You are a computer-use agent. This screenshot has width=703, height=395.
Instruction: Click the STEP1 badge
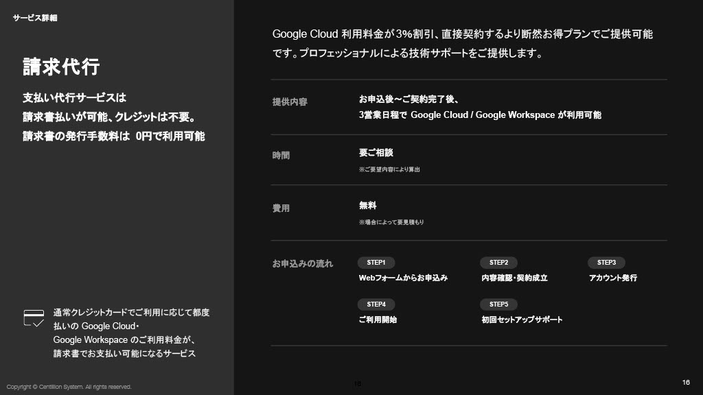tap(376, 263)
